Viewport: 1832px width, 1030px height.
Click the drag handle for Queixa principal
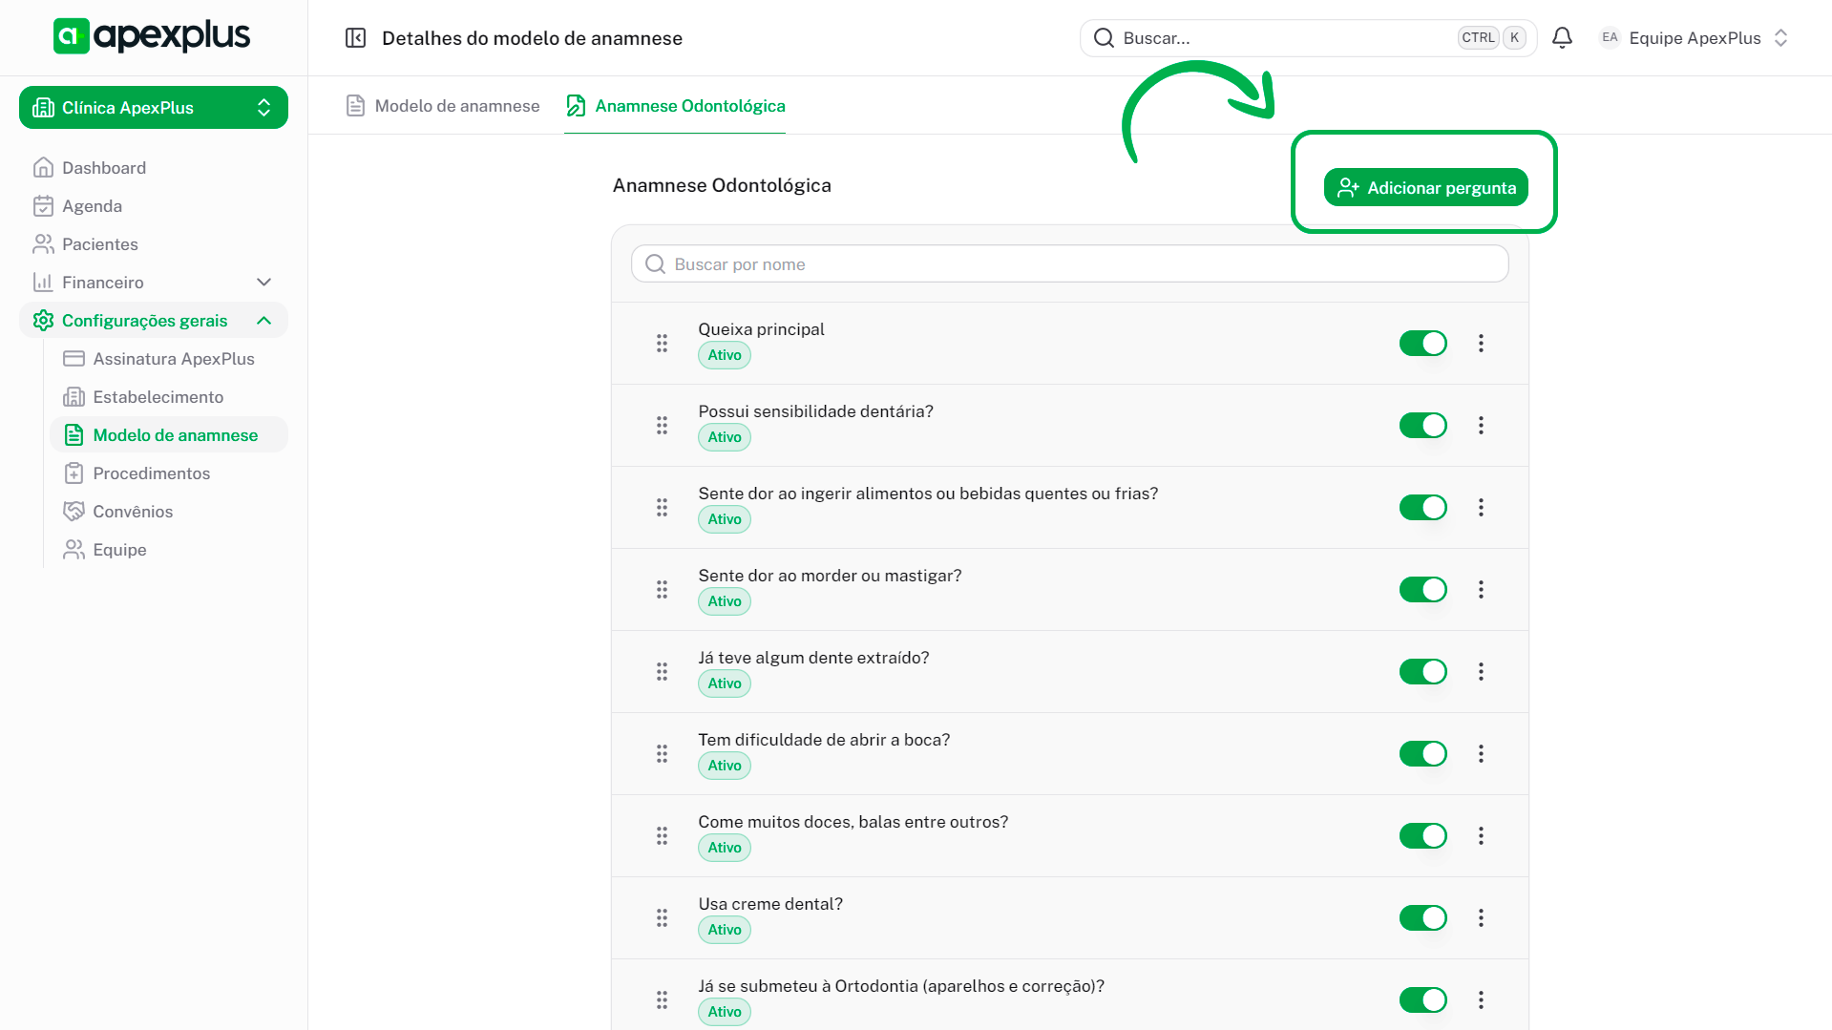(662, 344)
